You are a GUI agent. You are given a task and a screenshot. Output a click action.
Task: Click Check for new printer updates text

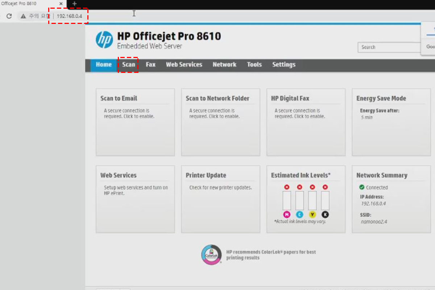point(220,188)
